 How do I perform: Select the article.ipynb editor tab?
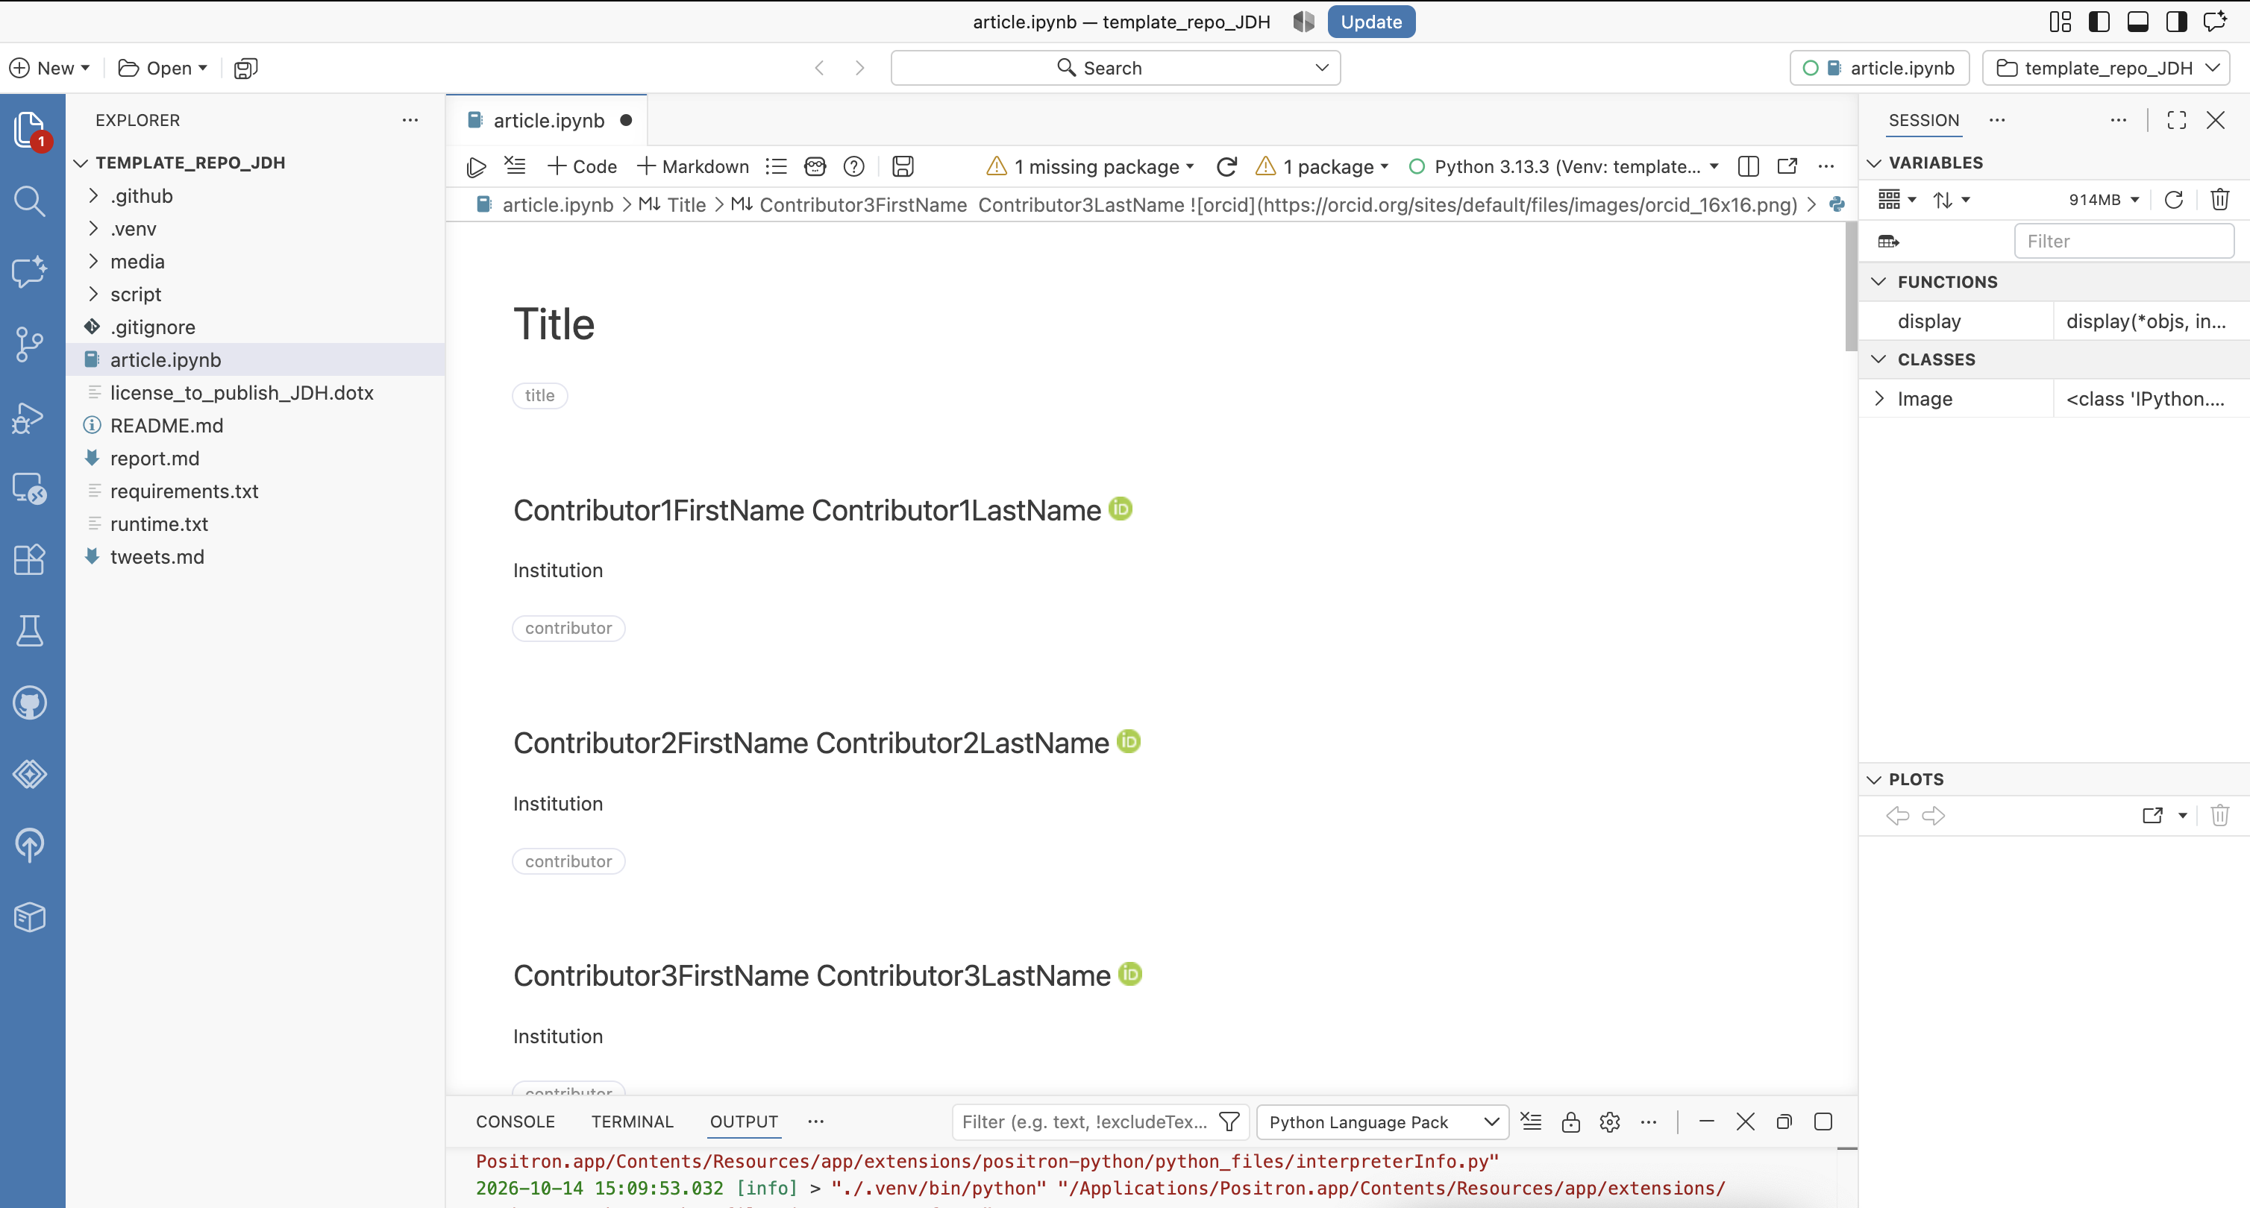coord(547,121)
